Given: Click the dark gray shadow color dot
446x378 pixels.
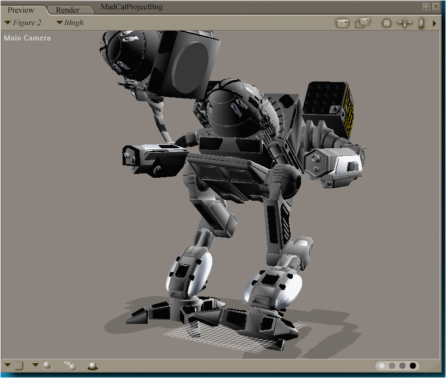Looking at the screenshot, I should [402, 365].
